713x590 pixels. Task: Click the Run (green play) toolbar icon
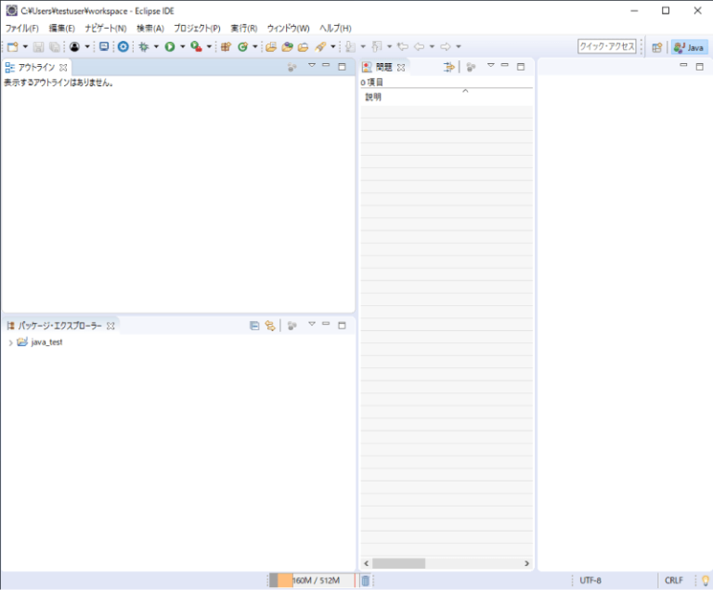click(x=170, y=46)
